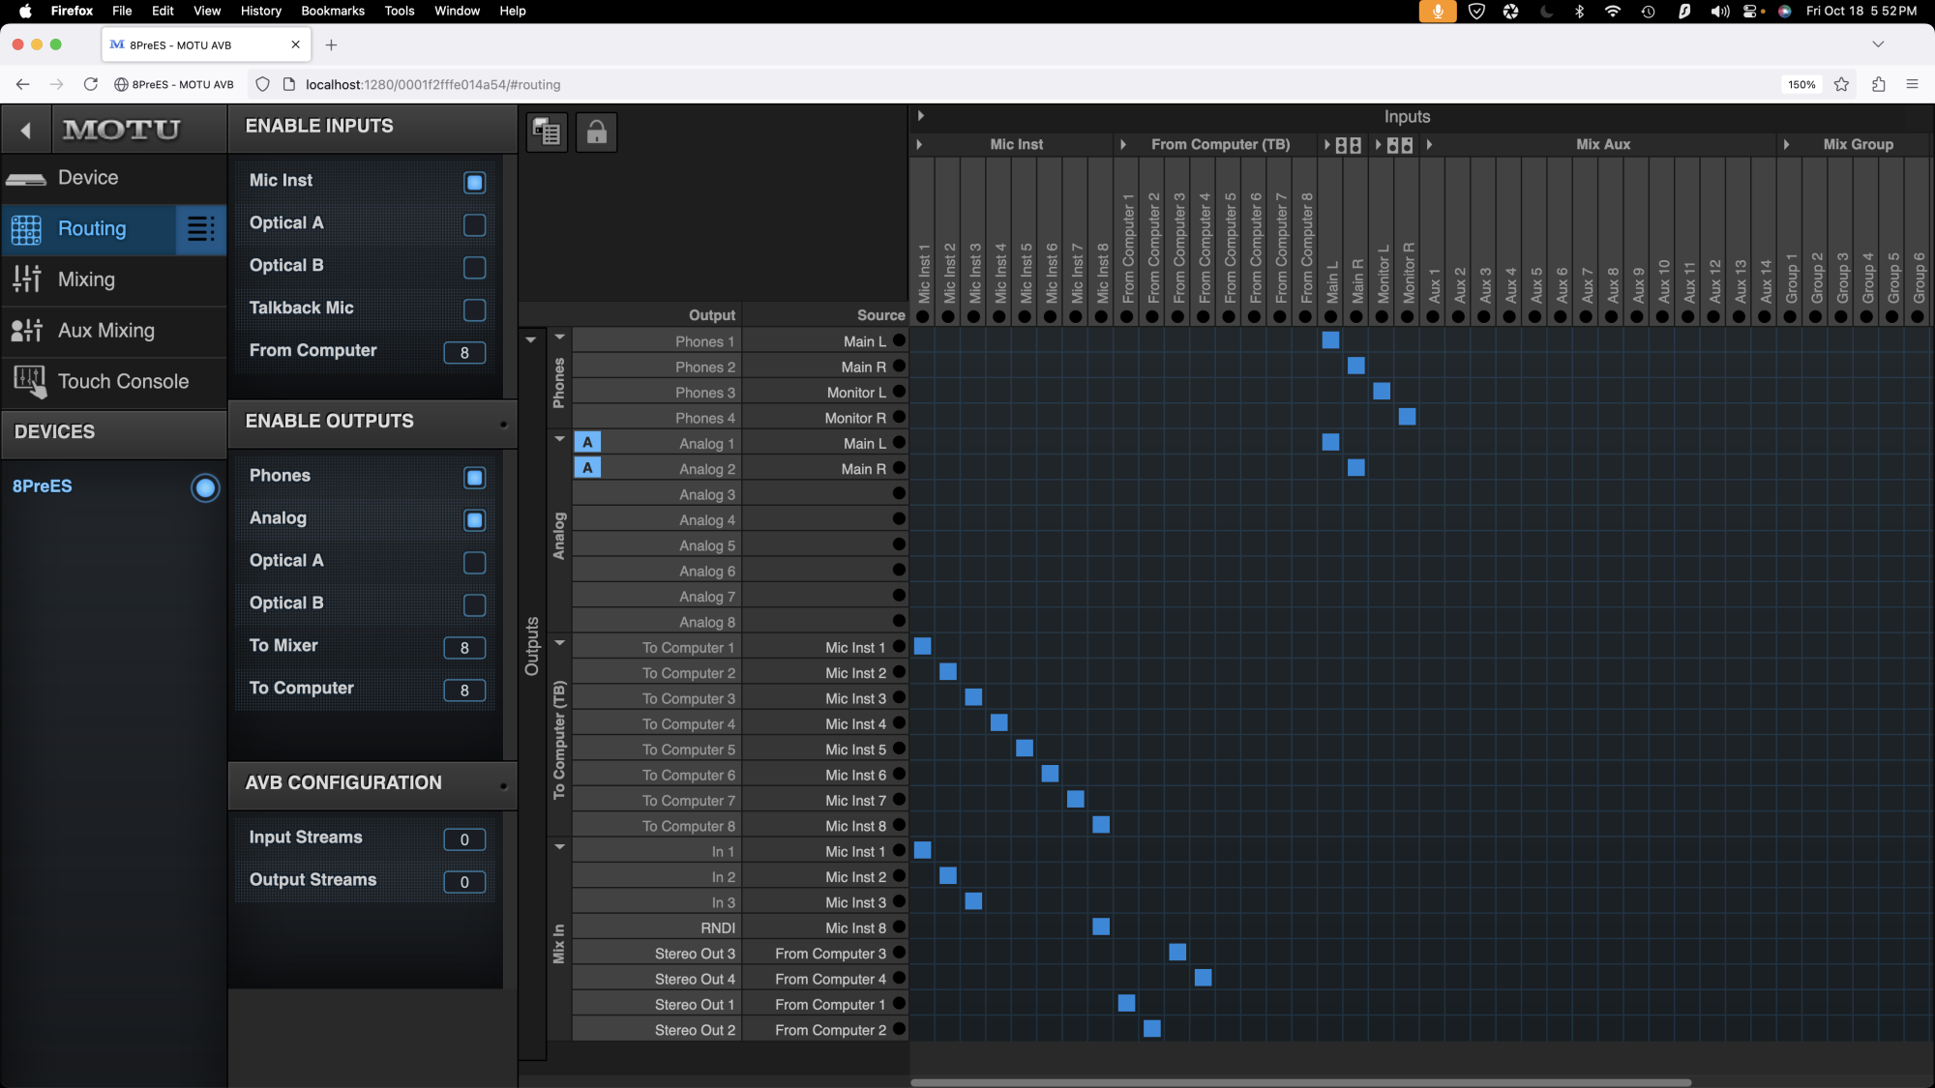This screenshot has width=1935, height=1088.
Task: Click the Mixing faders icon
Action: (26, 279)
